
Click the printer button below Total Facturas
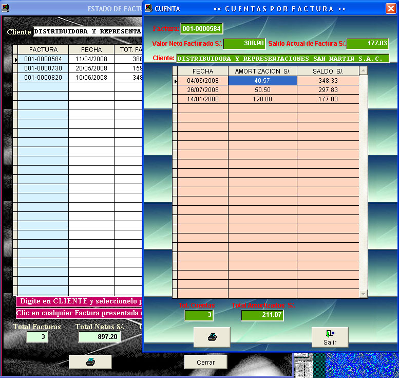click(x=90, y=362)
